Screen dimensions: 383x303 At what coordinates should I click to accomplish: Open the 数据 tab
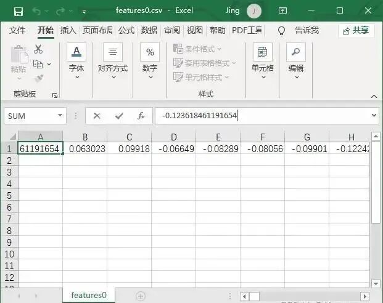tap(149, 31)
